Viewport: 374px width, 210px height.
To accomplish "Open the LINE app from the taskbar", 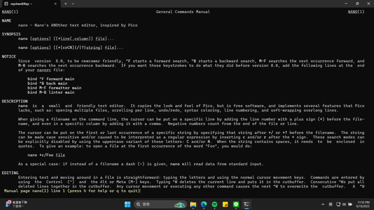I will pyautogui.click(x=236, y=204).
